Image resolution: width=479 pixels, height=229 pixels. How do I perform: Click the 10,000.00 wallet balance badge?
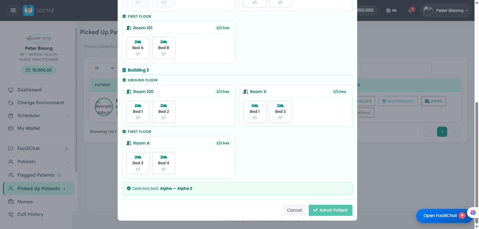pos(39,70)
